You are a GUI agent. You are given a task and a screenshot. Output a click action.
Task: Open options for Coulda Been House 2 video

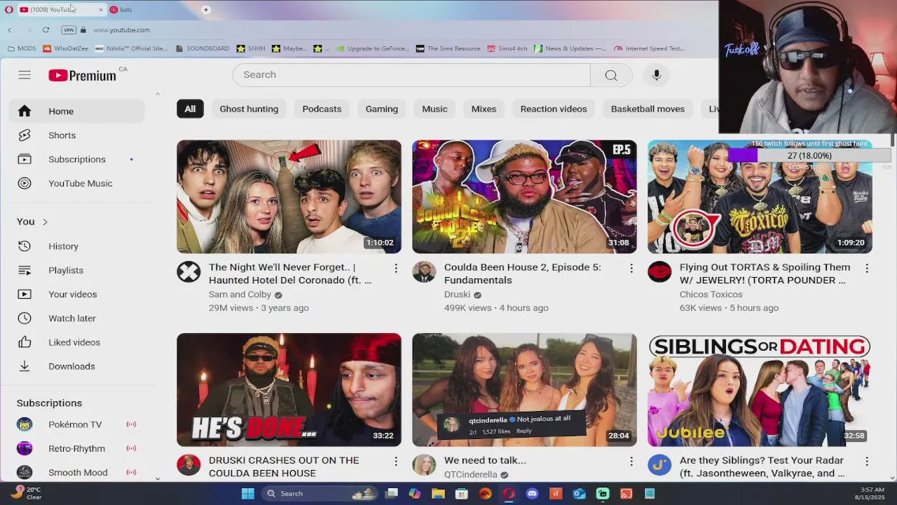631,268
